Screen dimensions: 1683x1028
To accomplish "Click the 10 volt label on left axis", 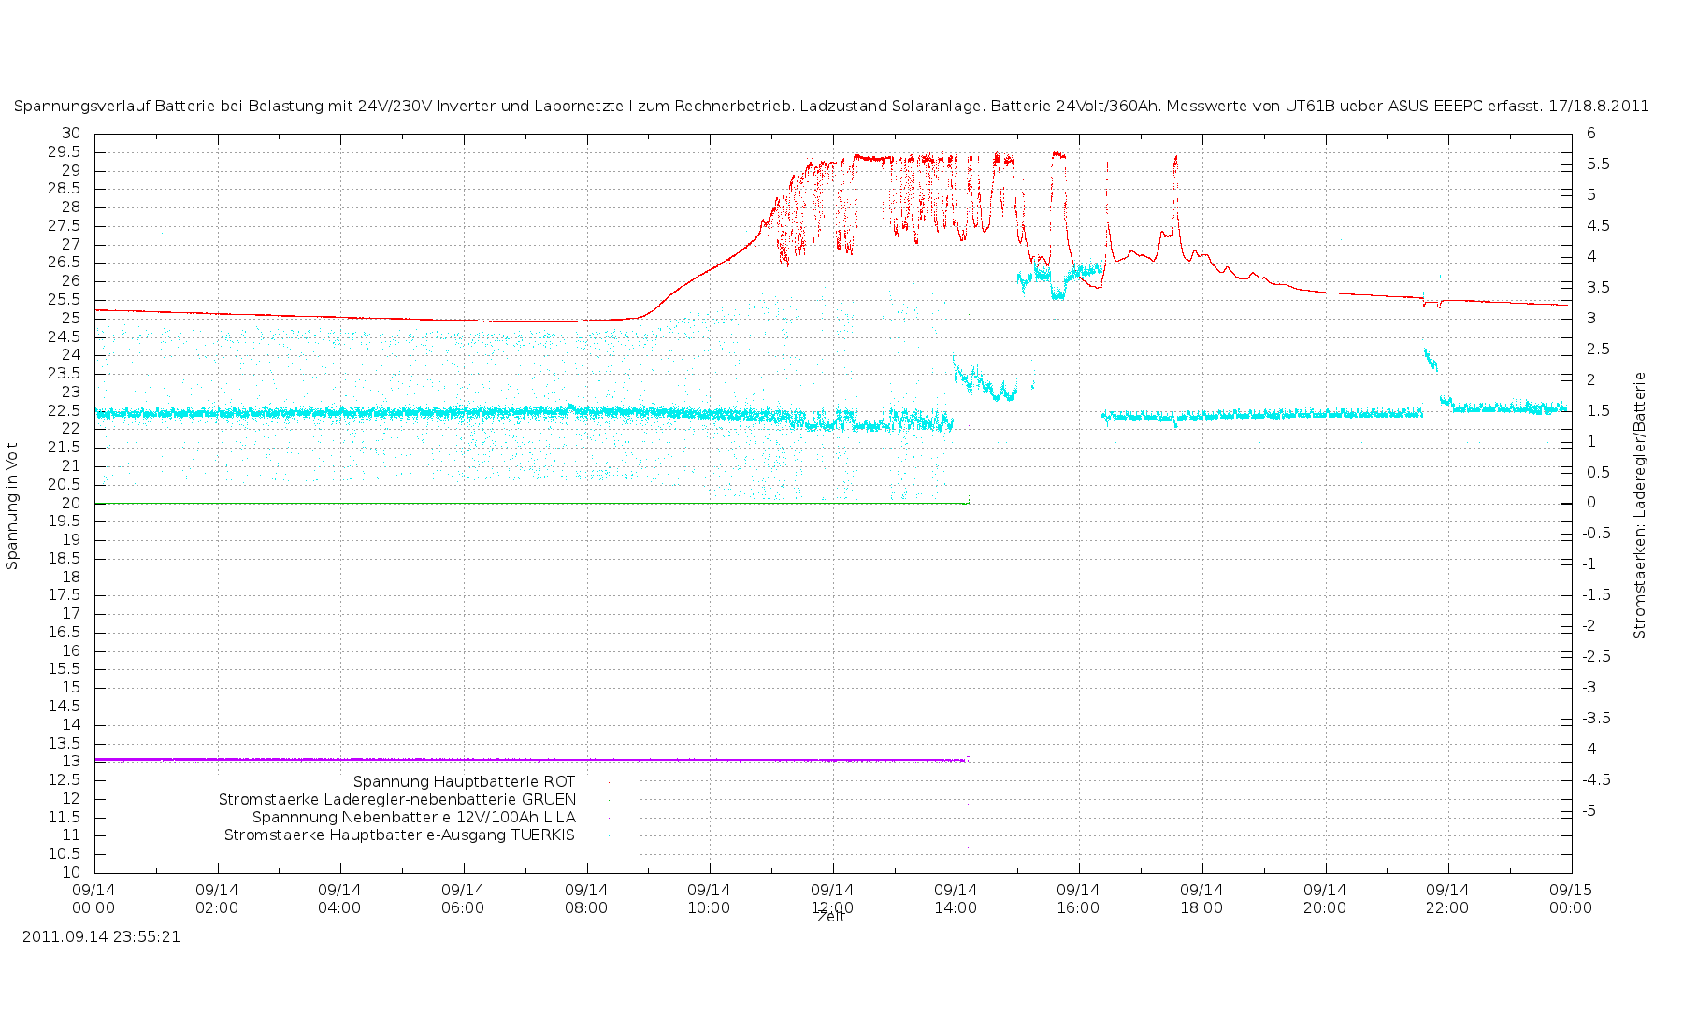I will tap(72, 872).
